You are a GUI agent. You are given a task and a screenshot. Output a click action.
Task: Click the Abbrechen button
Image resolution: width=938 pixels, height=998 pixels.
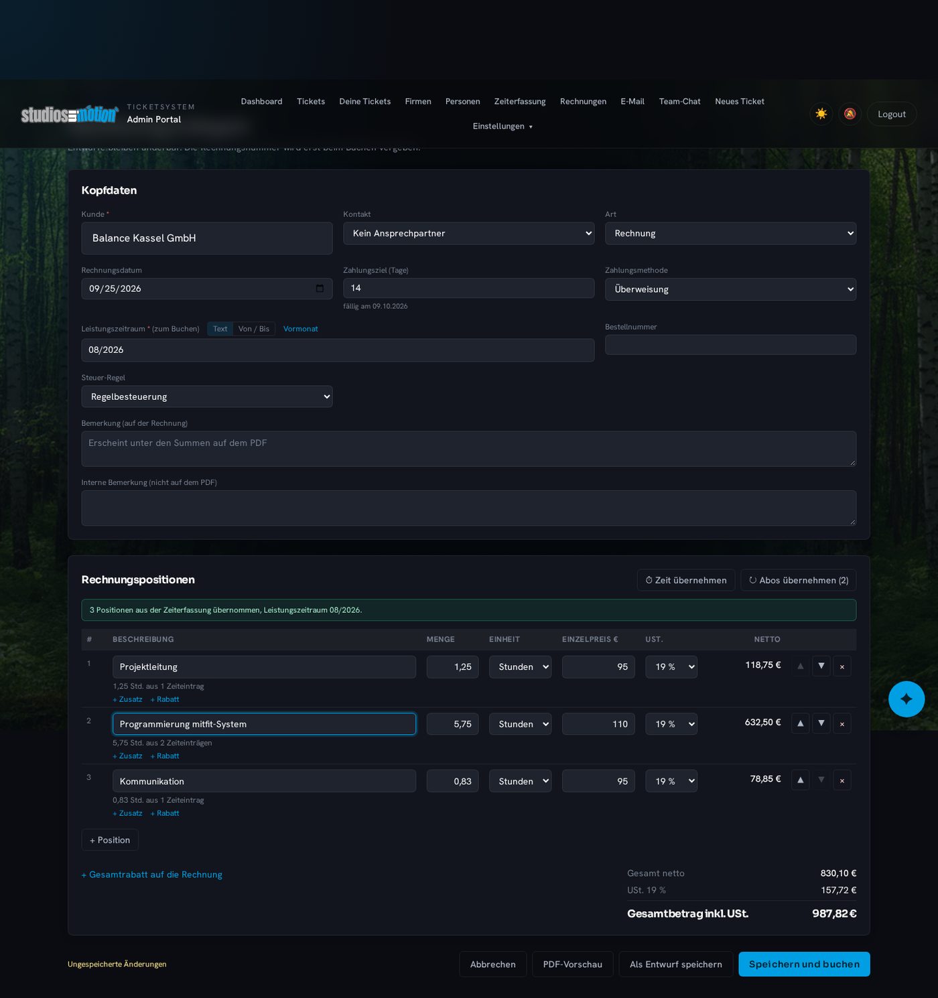493,965
